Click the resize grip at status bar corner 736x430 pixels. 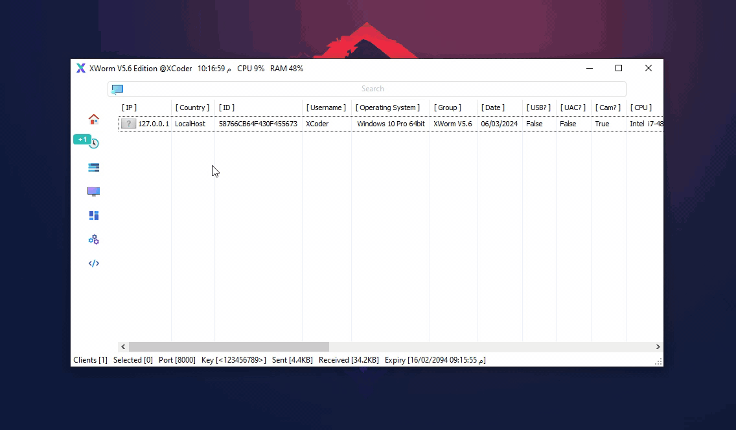coord(658,361)
